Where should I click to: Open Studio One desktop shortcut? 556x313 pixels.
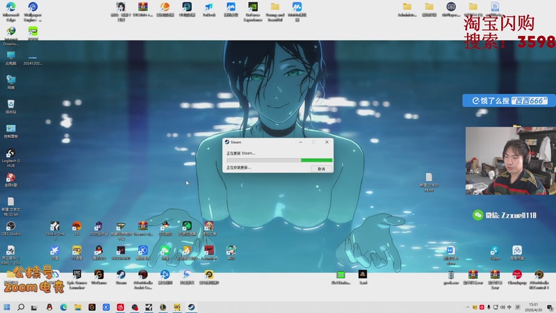click(55, 230)
